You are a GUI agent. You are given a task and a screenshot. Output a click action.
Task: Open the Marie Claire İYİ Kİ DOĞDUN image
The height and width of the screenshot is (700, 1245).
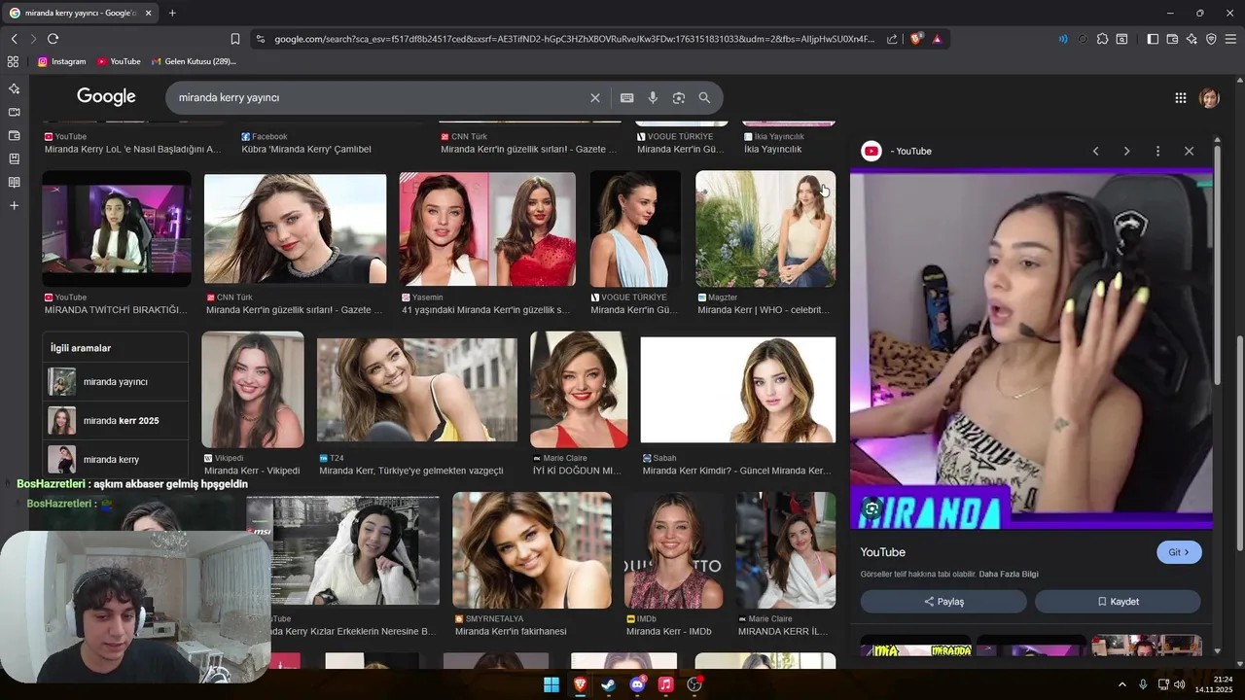(x=579, y=390)
